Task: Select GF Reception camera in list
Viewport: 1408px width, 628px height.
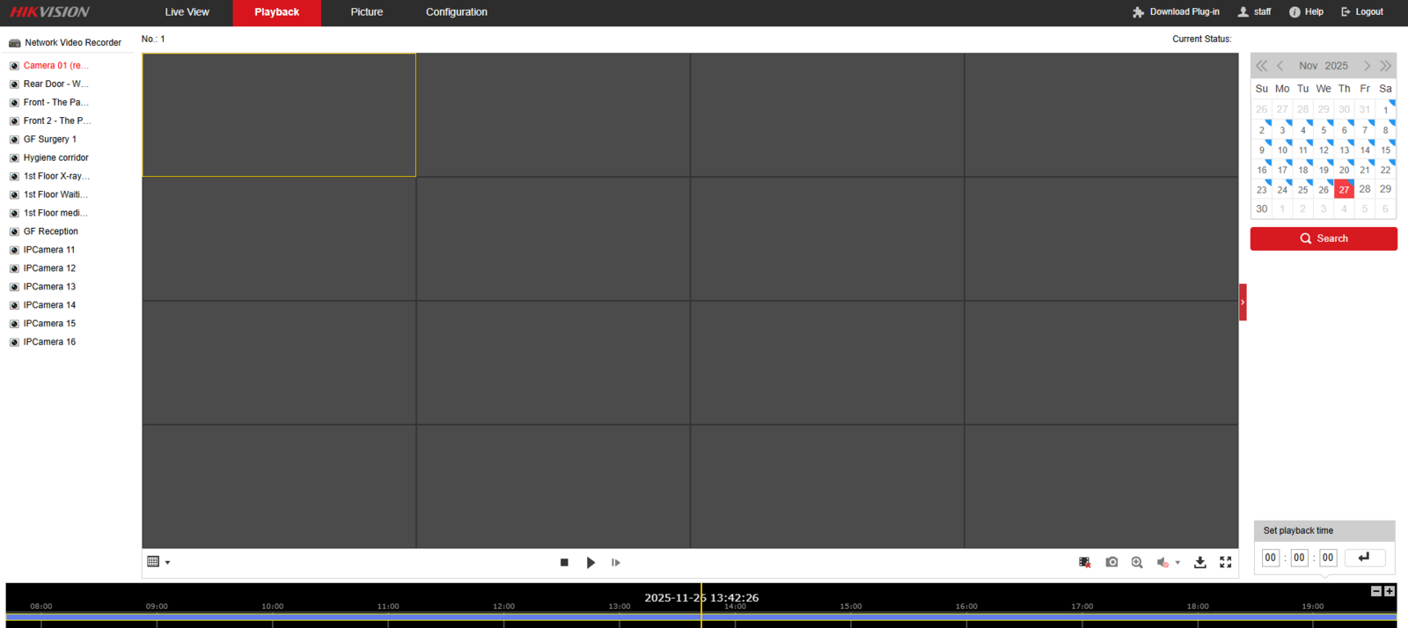Action: 50,231
